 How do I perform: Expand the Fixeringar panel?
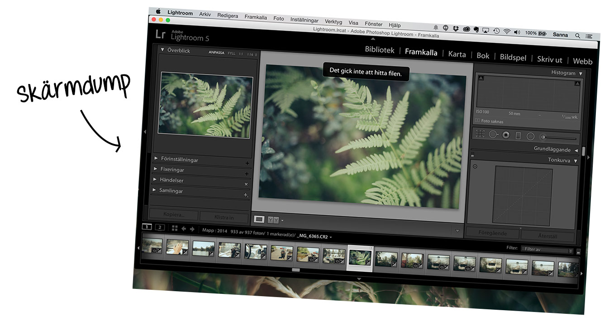(x=155, y=168)
